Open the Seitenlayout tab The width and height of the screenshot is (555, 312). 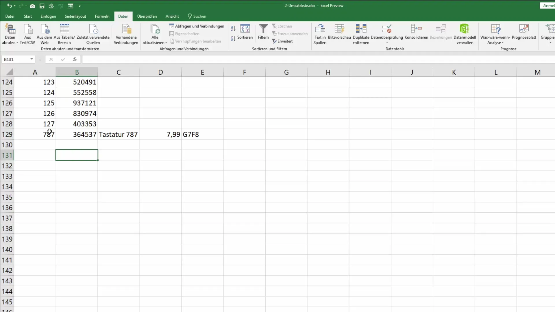75,16
